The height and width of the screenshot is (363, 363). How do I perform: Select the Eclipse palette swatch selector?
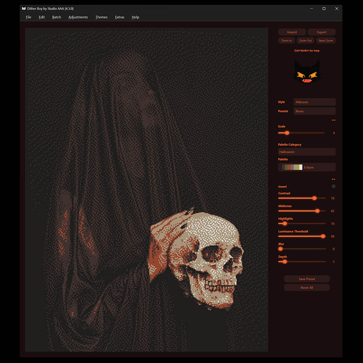coord(307,167)
